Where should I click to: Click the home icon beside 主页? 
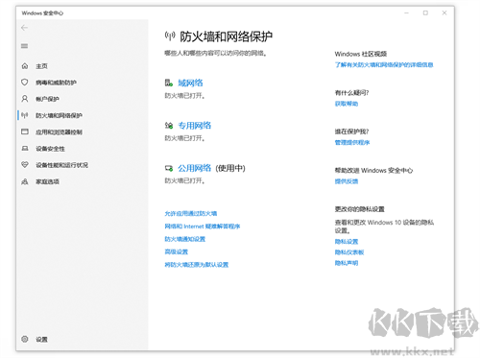coord(25,66)
